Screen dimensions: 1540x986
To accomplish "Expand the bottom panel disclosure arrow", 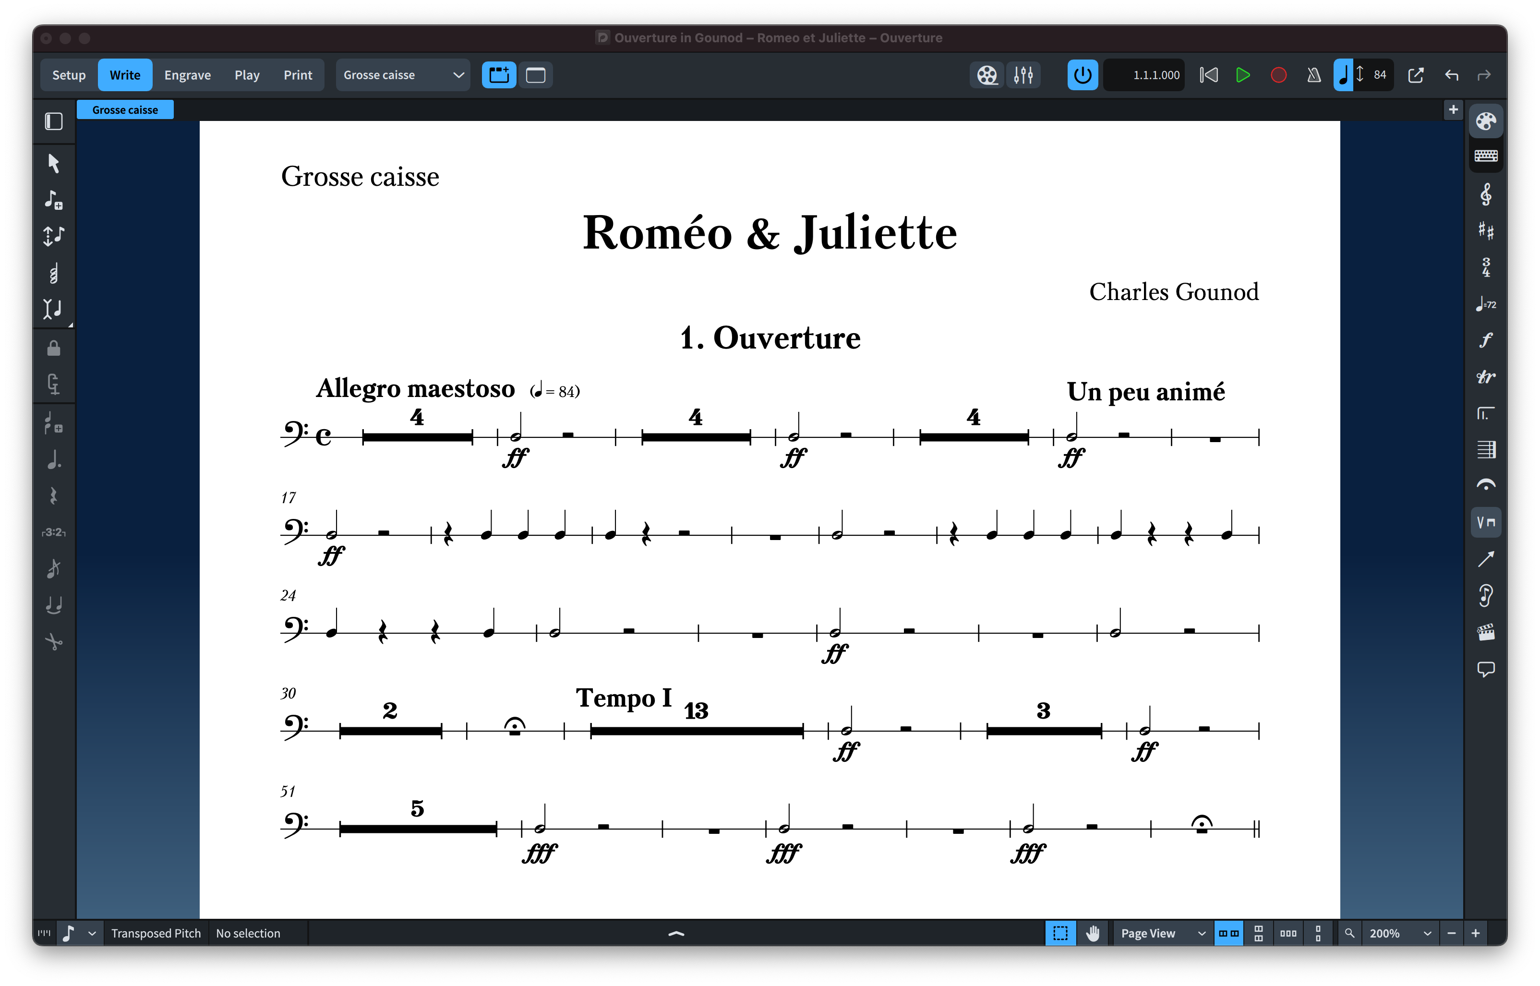I will pos(676,934).
